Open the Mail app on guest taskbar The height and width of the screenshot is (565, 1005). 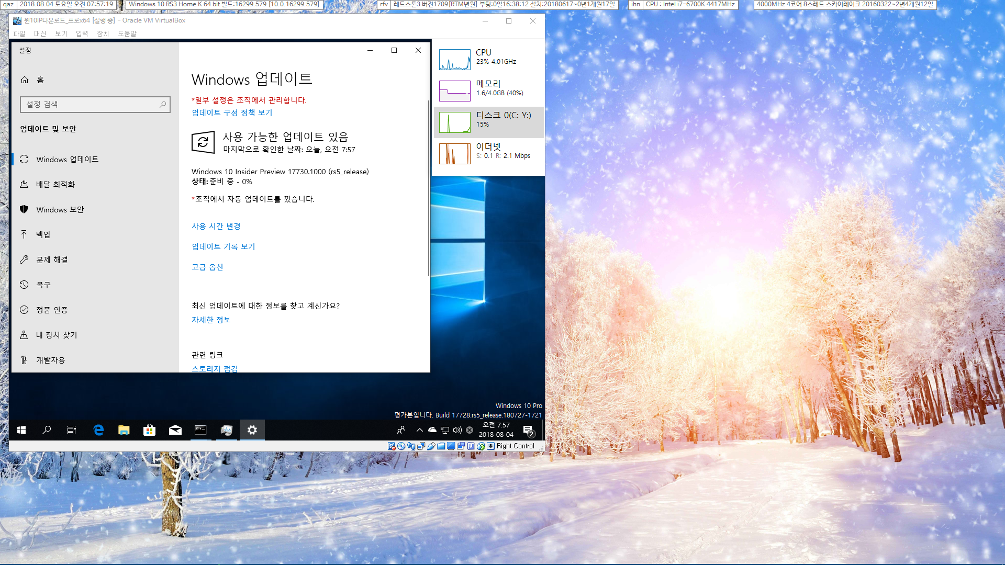(x=175, y=430)
